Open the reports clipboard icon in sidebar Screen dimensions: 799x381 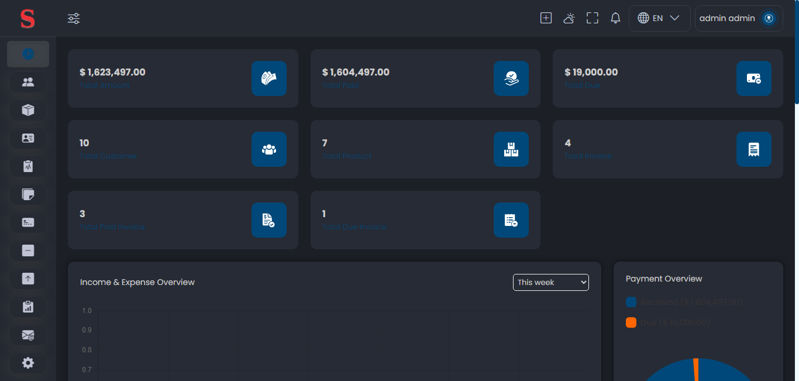(x=27, y=166)
